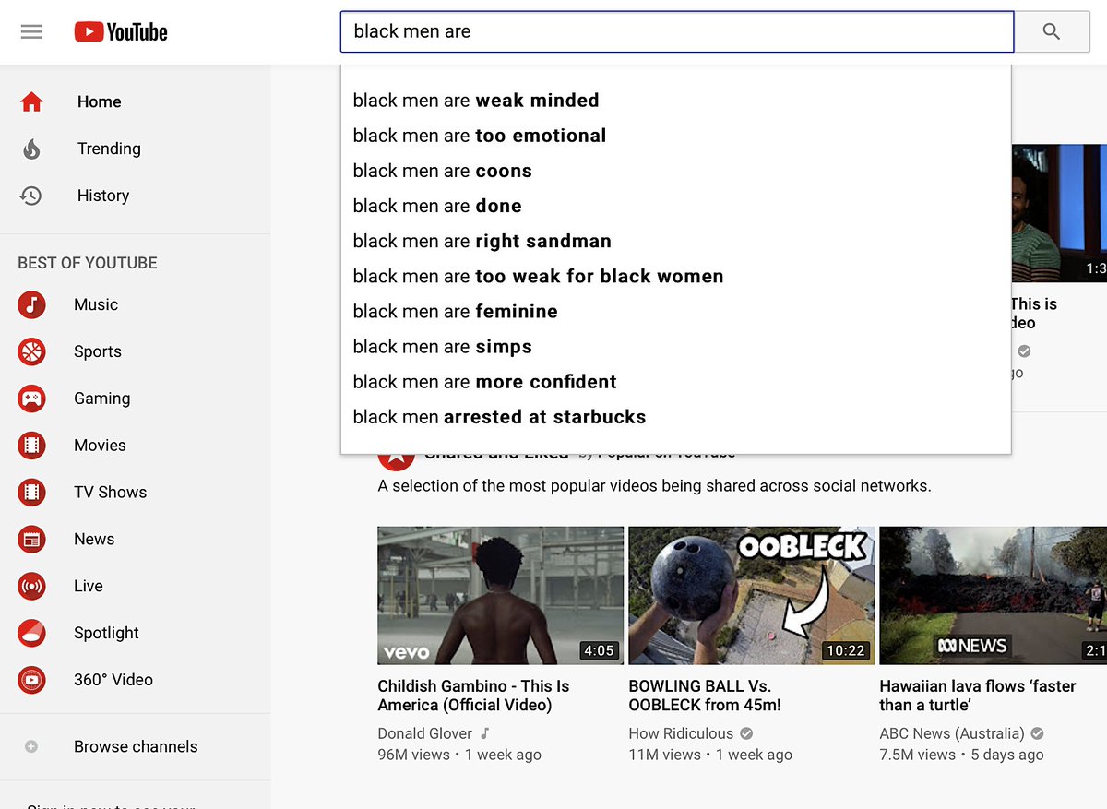Screen dimensions: 1107x809
Task: Click the Live broadcast icon
Action: [x=31, y=586]
